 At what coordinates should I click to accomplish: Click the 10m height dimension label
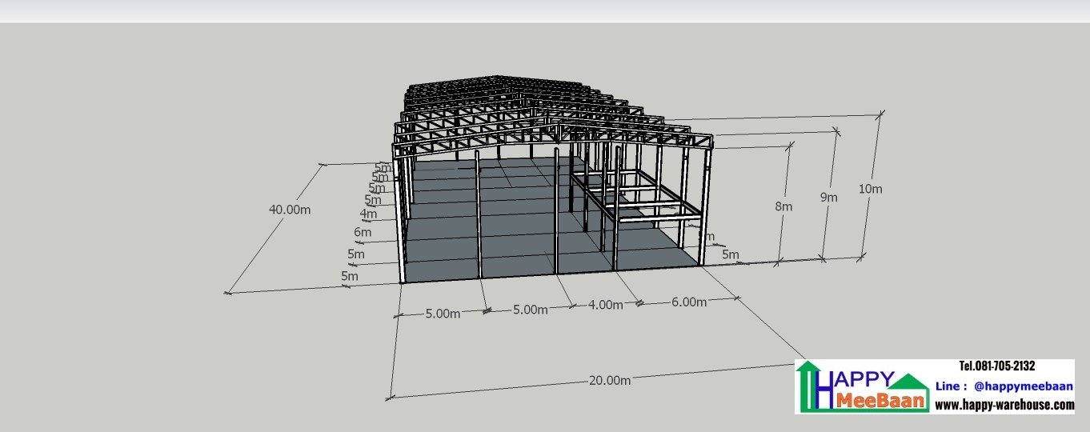871,190
